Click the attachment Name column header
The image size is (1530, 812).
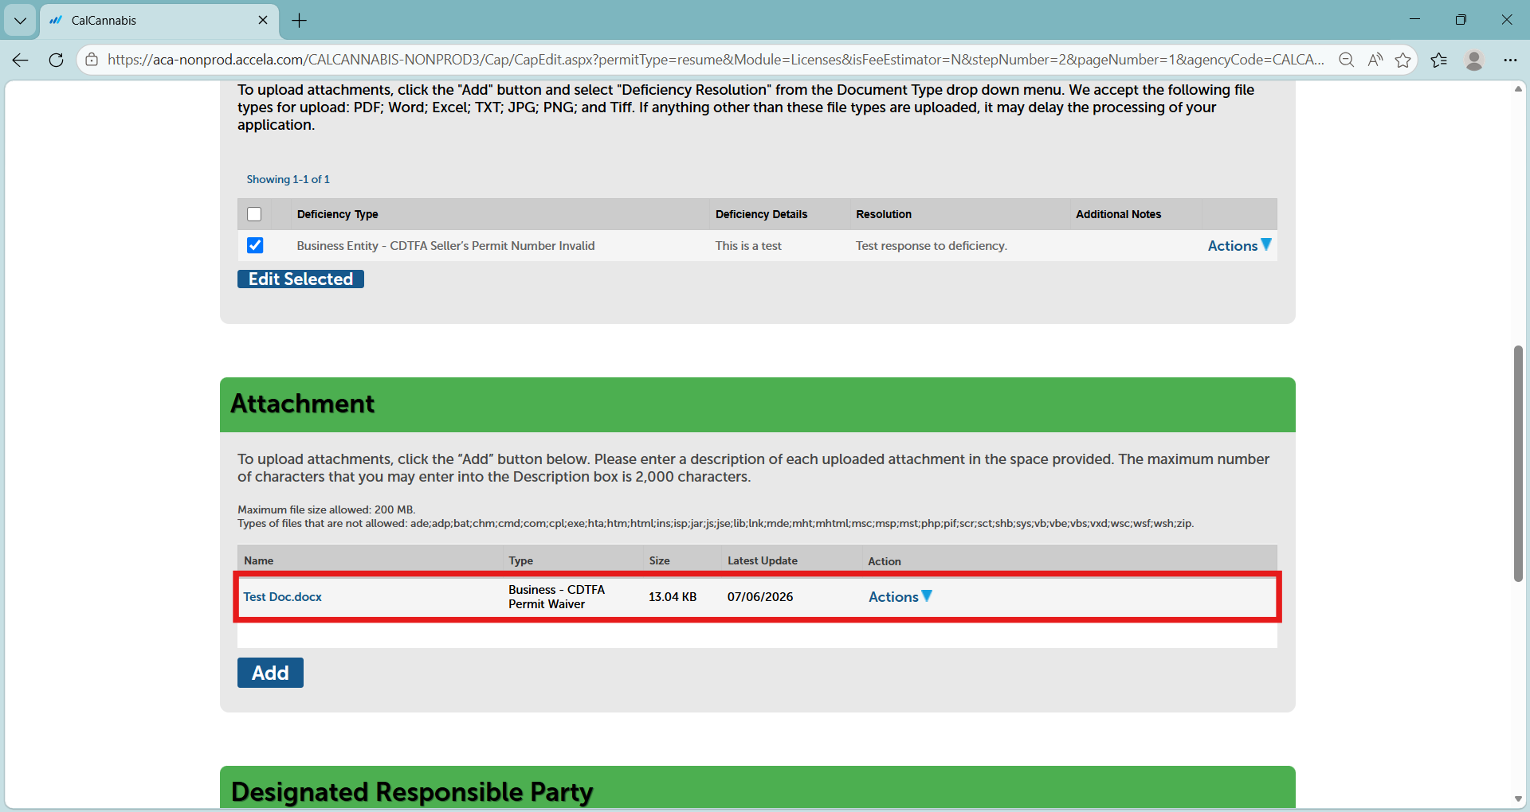[x=258, y=560]
